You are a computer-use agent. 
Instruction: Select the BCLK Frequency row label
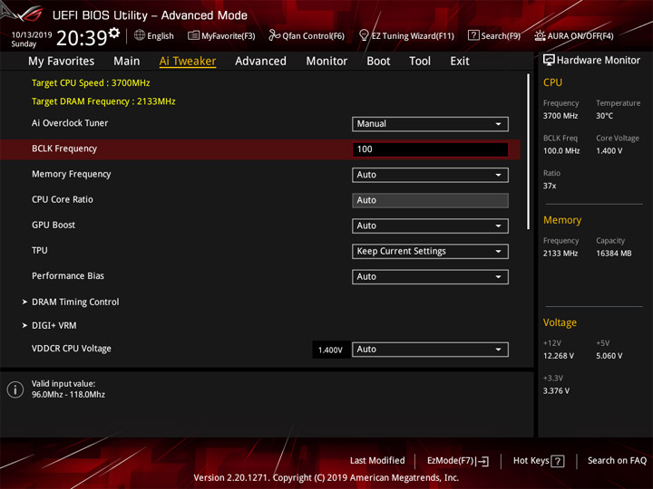[64, 149]
